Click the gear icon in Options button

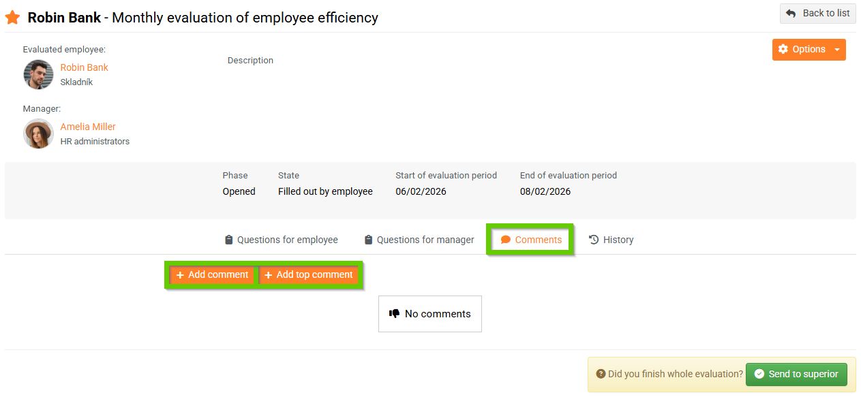coord(783,49)
